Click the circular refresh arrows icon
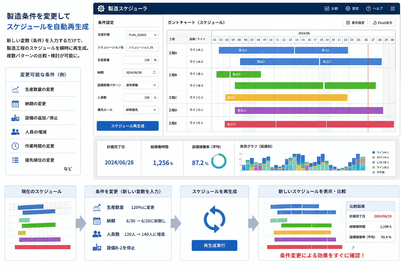The height and width of the screenshot is (269, 403). pos(214,219)
